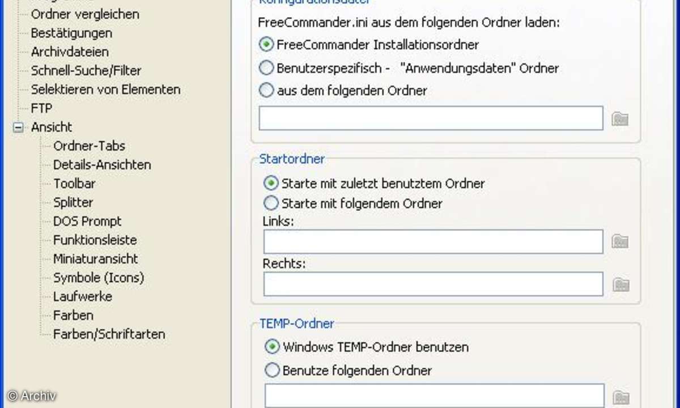680x408 pixels.
Task: Collapse the Ansicht tree node
Action: (x=19, y=127)
